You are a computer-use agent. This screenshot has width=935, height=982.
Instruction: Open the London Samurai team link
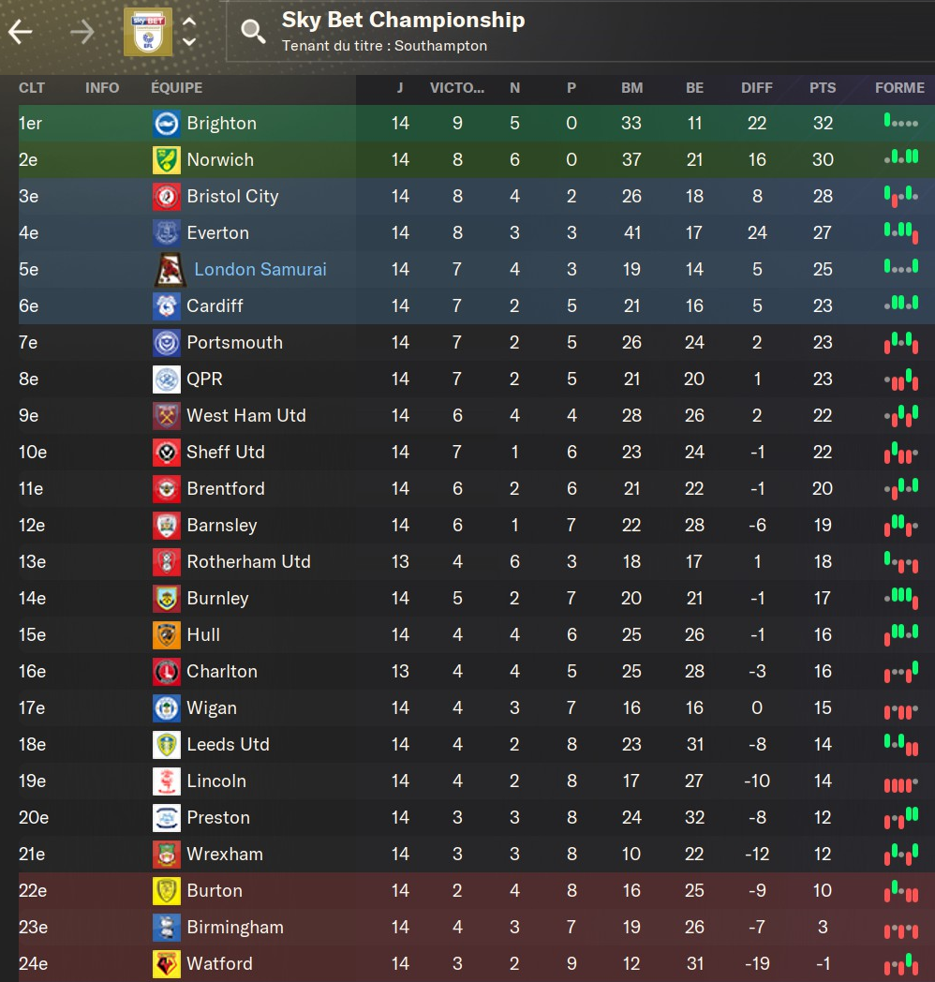pyautogui.click(x=260, y=270)
